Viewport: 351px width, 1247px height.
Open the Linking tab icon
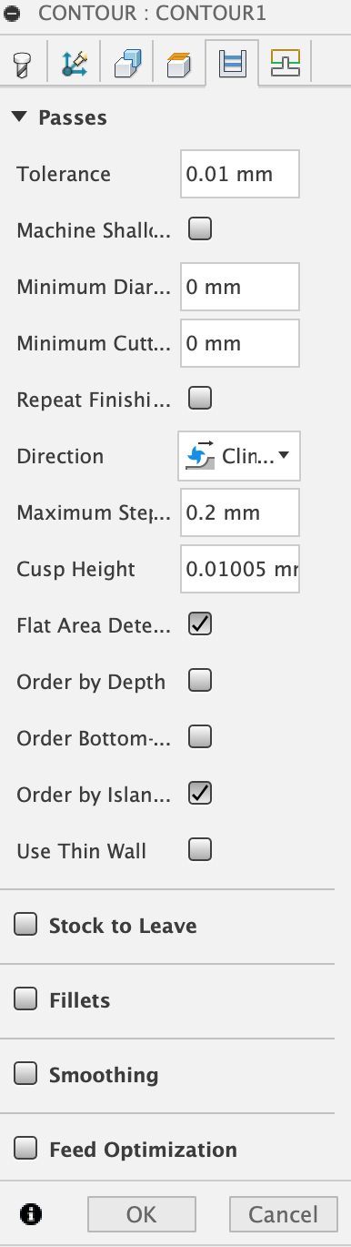(285, 63)
